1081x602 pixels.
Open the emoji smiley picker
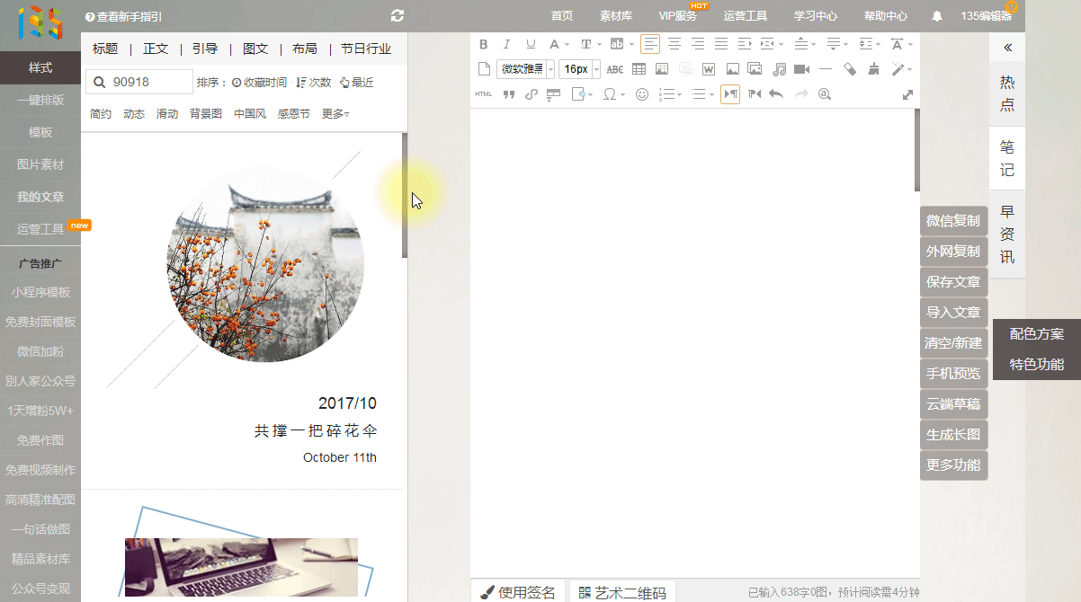(642, 94)
